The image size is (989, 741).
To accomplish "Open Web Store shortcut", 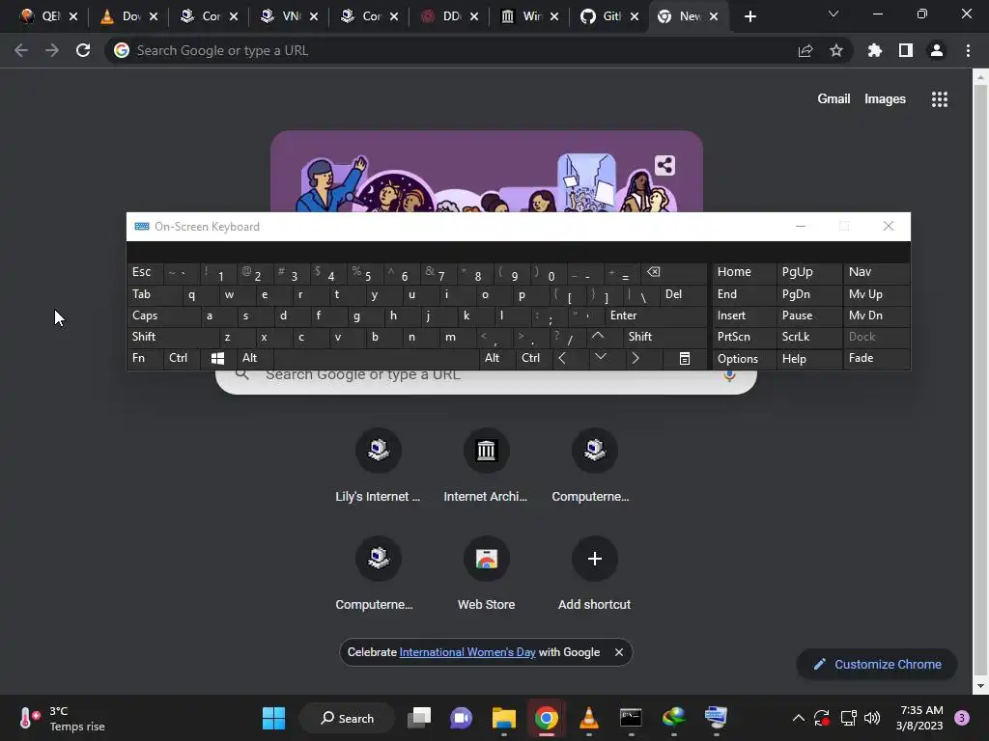I will (x=486, y=575).
